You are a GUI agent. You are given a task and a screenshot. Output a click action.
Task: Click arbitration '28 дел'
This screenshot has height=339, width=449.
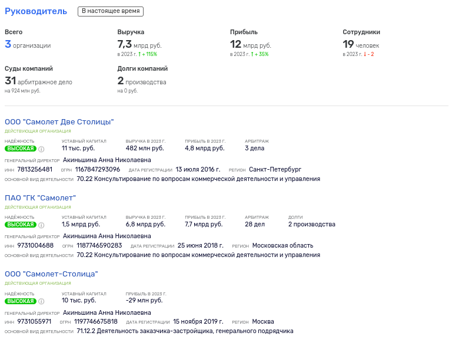(255, 224)
